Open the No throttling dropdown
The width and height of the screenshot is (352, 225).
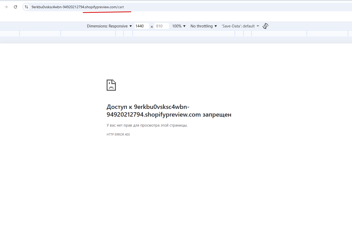[204, 26]
